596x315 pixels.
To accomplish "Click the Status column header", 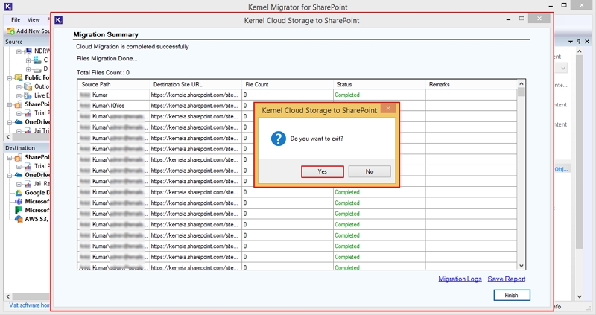I will 379,84.
